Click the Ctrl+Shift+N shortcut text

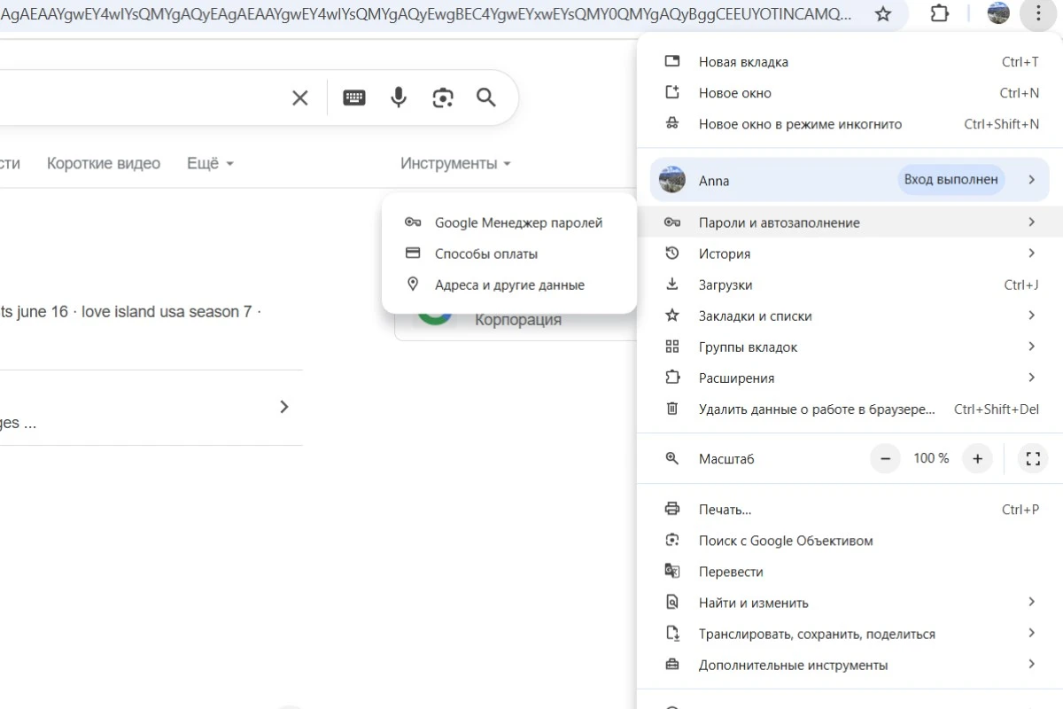(1002, 124)
